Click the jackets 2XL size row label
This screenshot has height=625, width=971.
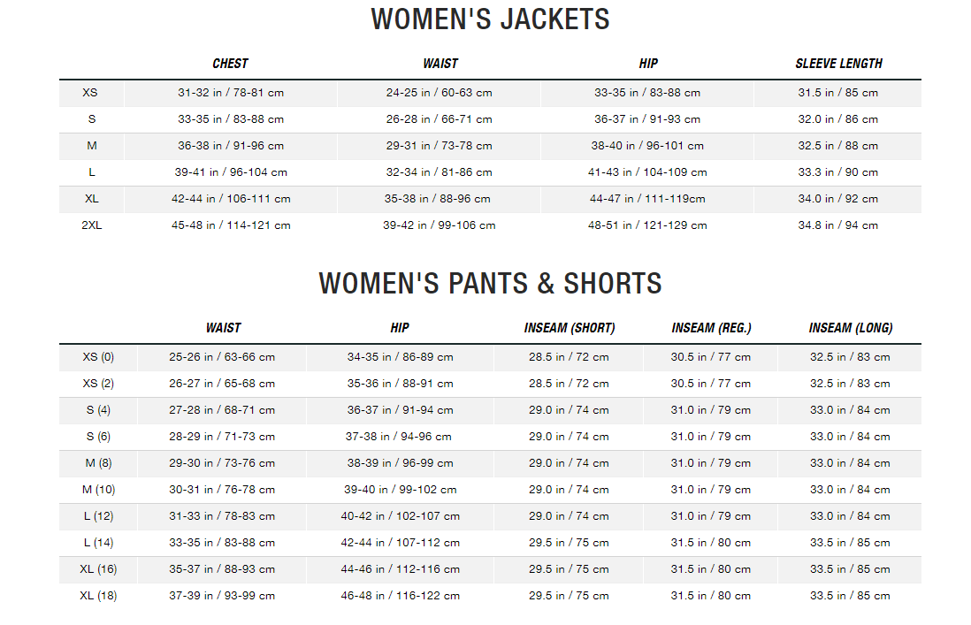[92, 225]
